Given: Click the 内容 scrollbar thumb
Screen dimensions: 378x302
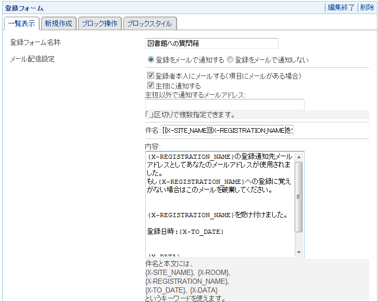Looking at the screenshot, I should (298, 196).
